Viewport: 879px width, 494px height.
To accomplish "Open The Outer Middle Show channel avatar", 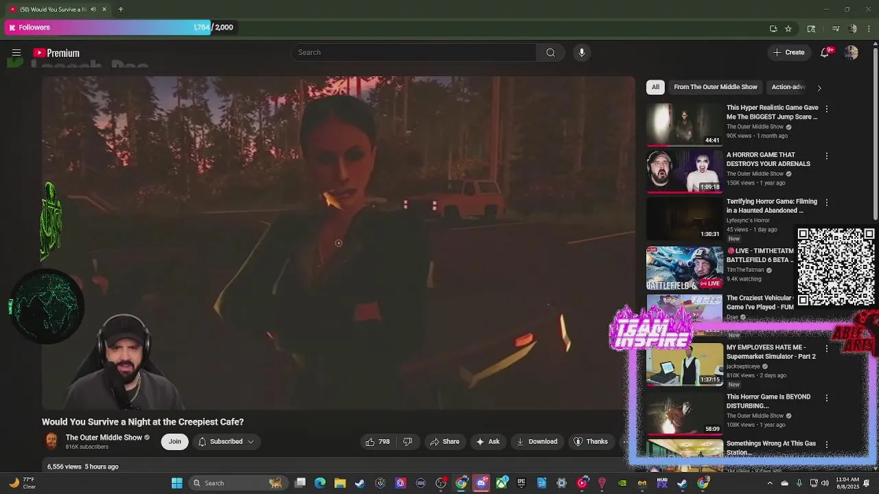I will pos(52,442).
